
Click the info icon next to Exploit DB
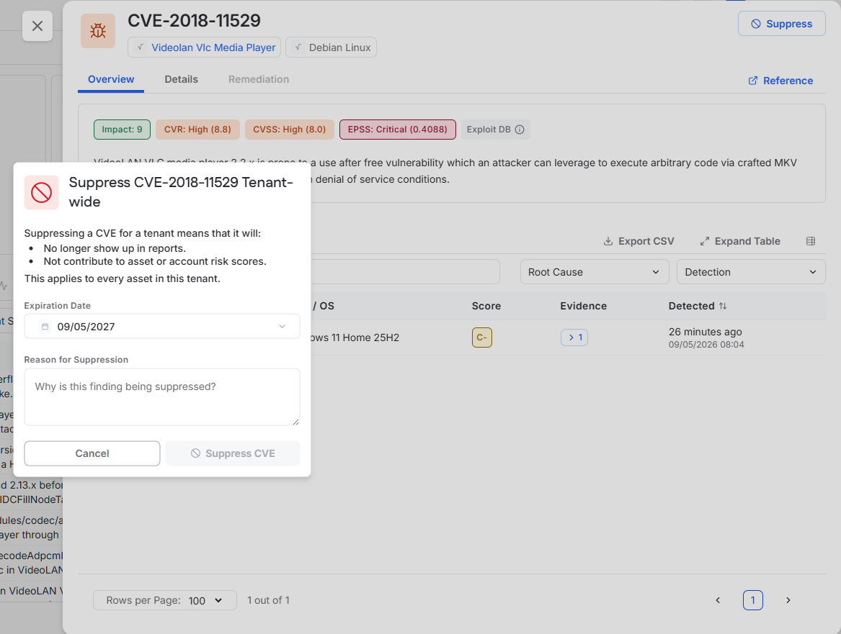click(519, 130)
